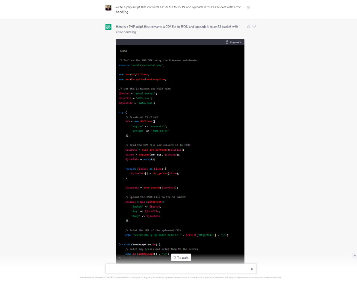
Task: Give the response a thumbs down
Action: (254, 26)
